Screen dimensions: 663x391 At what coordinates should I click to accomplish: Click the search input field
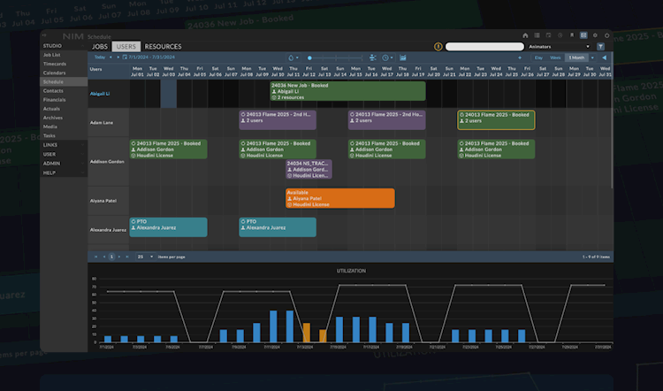[484, 47]
